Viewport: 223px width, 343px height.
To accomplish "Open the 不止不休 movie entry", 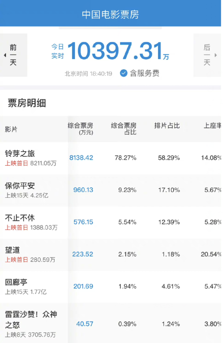I will pos(110,222).
